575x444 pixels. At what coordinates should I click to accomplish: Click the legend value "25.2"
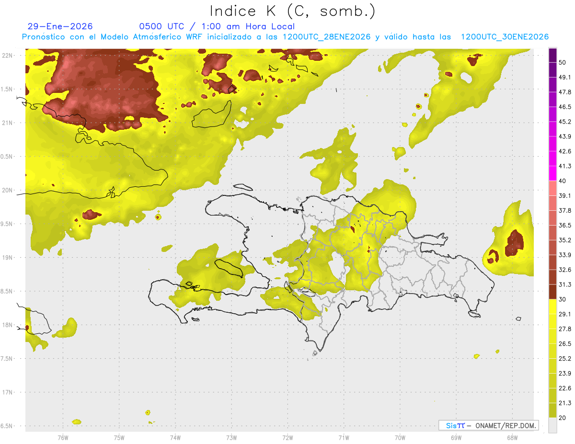pos(565,358)
